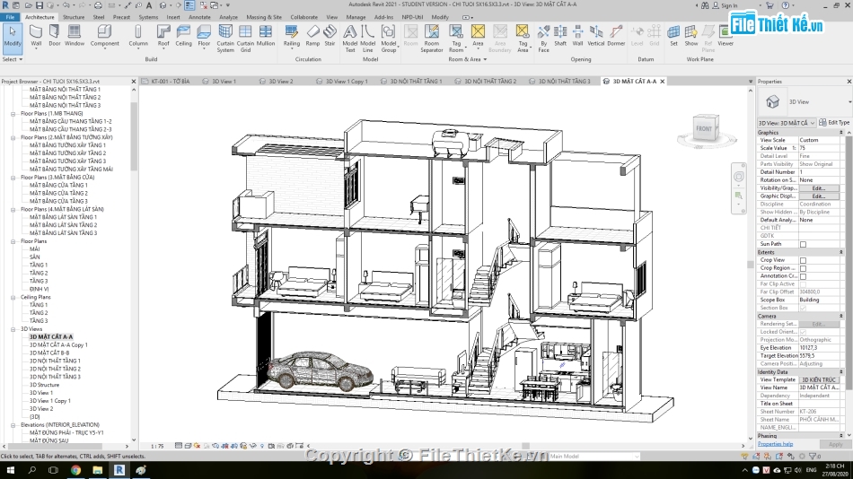Click the 3D KIẾN TRÚC view template button
Image resolution: width=853 pixels, height=479 pixels.
(x=818, y=379)
